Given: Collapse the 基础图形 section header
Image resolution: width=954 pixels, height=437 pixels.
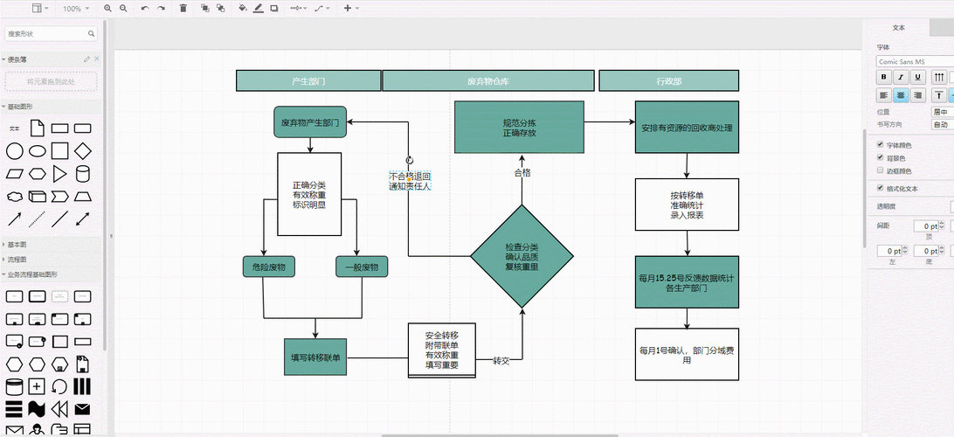Looking at the screenshot, I should (21, 107).
